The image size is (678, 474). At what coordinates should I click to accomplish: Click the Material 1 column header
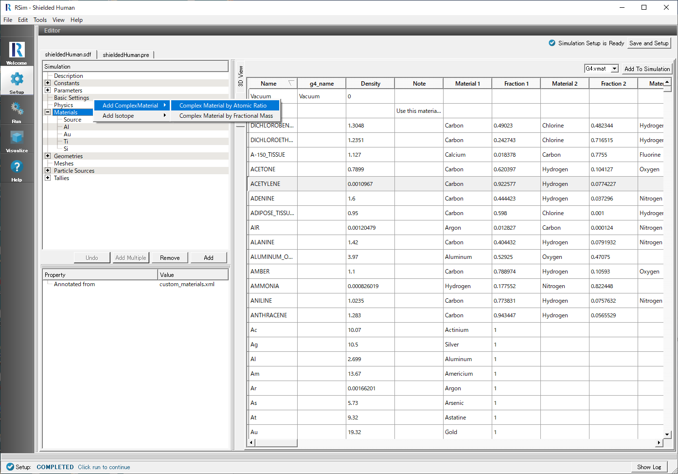click(467, 83)
